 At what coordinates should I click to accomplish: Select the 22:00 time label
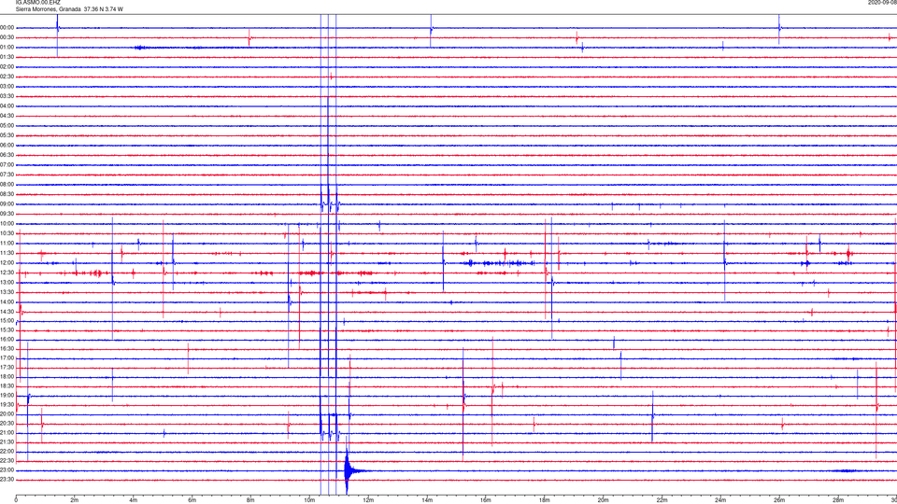tap(7, 452)
